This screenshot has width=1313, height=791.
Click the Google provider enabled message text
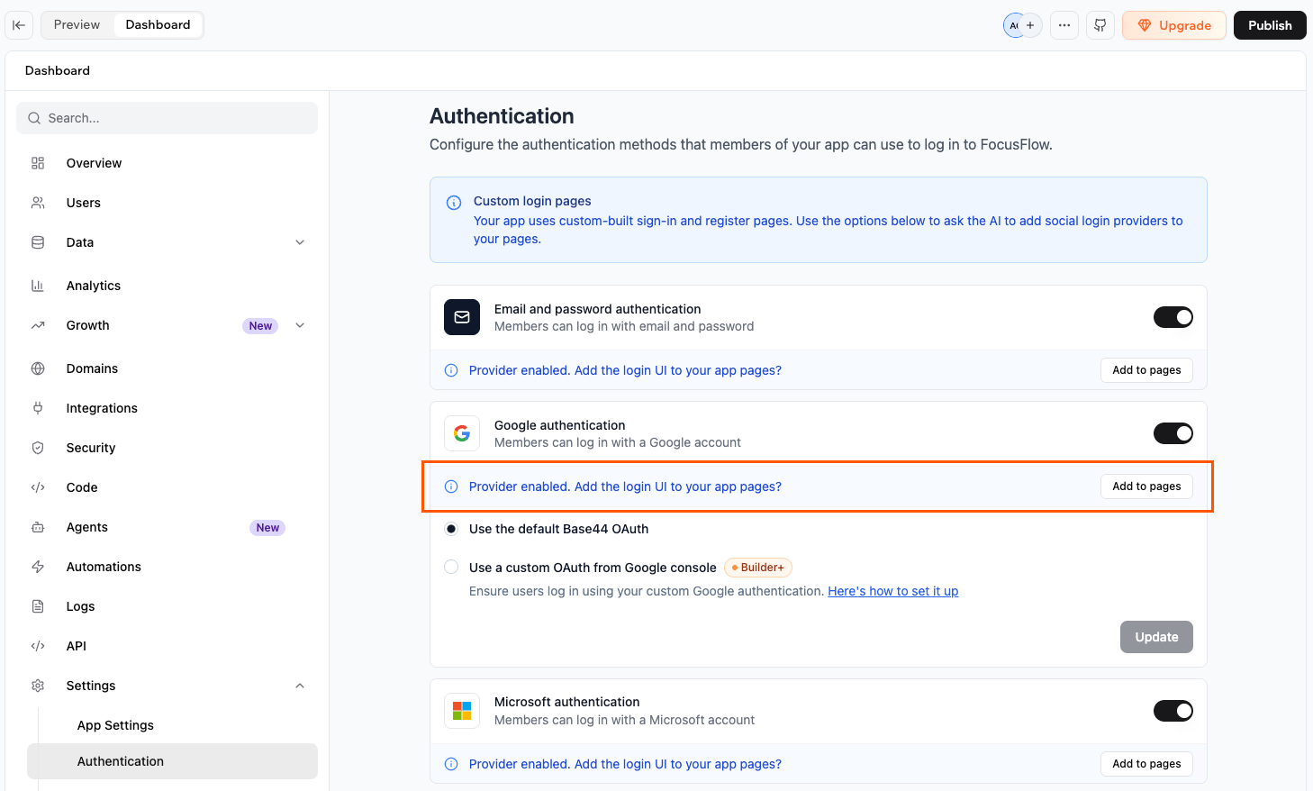(625, 486)
